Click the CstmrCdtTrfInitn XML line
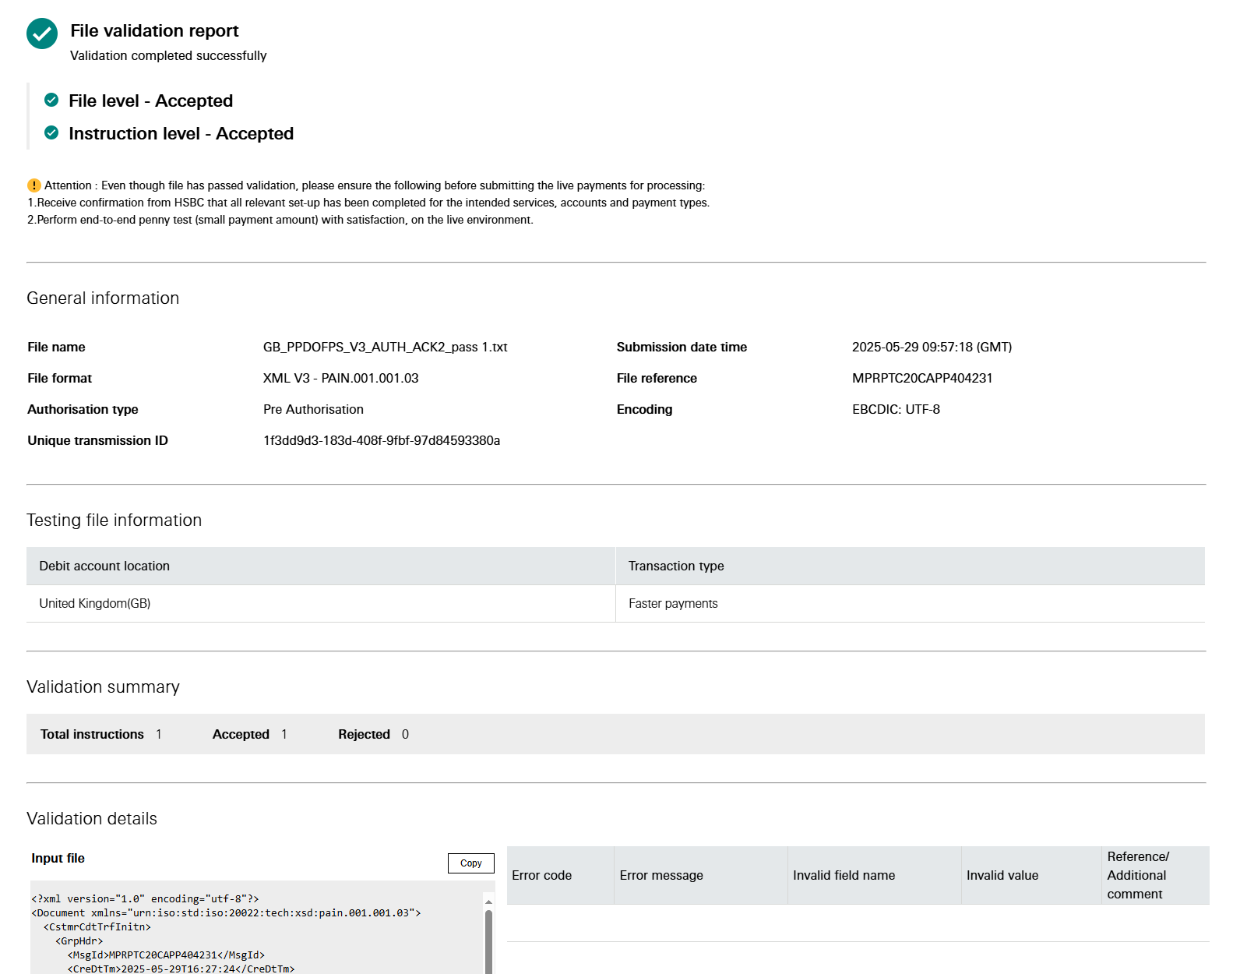Image resolution: width=1240 pixels, height=974 pixels. coord(97,926)
